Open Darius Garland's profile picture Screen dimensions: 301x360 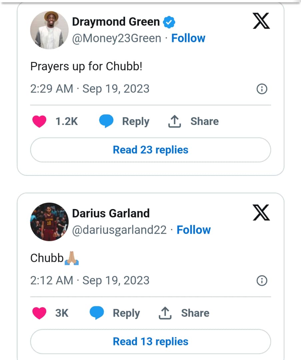49,222
